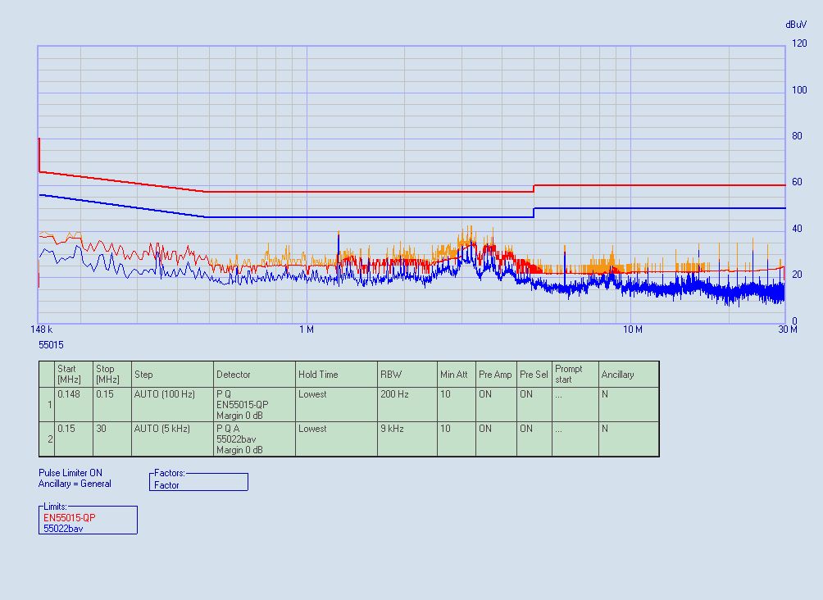Click the 55015 caption under the chart

point(51,345)
